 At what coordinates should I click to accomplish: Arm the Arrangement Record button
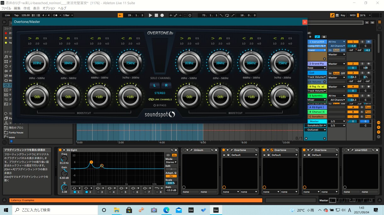coord(162,15)
